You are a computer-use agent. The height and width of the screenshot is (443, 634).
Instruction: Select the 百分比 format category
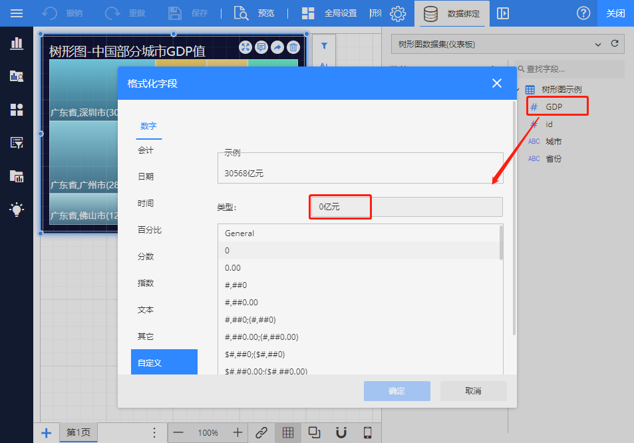[150, 229]
